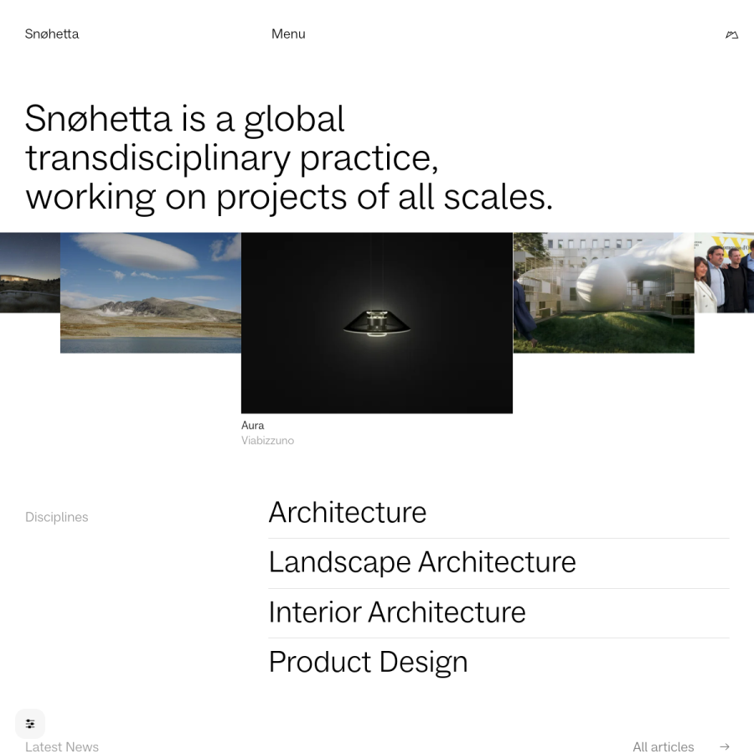Open the All articles link
754x754 pixels.
point(664,746)
